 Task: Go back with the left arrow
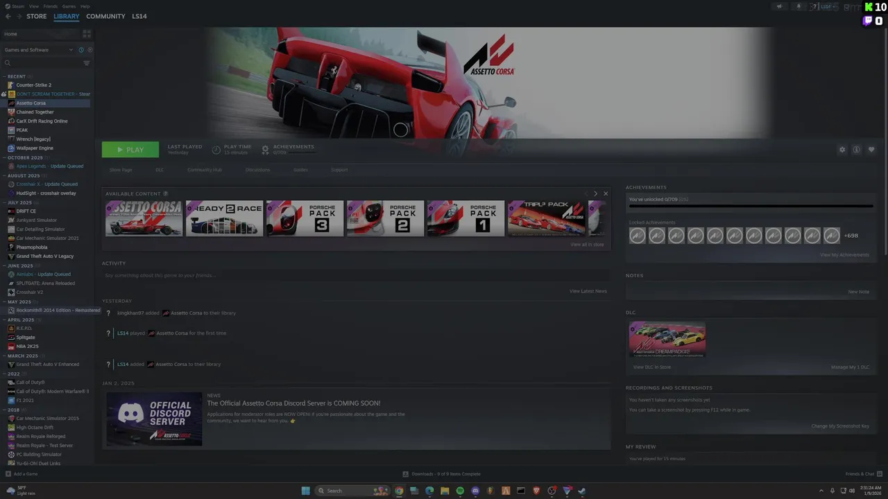(x=8, y=16)
